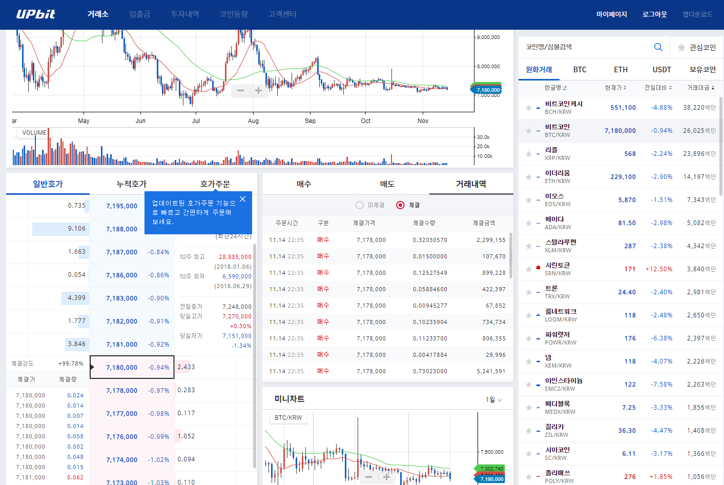
Task: Add Ripple XRP to favorites
Action: 529,154
